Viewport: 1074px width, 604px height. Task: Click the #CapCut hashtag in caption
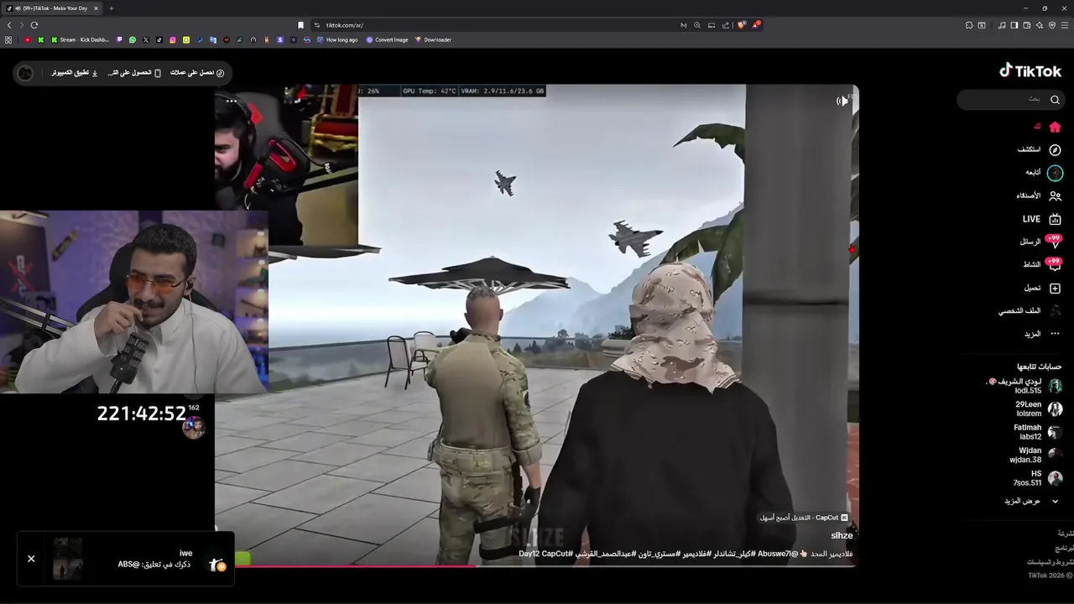tap(555, 554)
